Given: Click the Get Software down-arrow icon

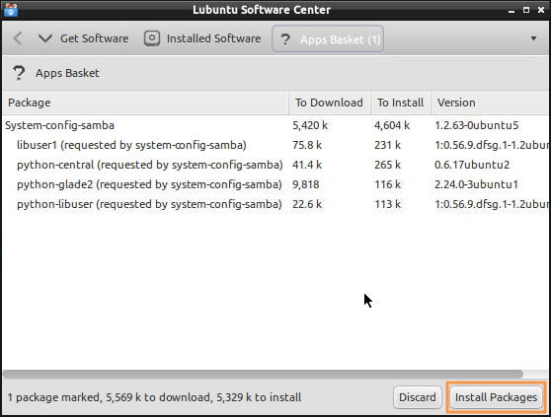Looking at the screenshot, I should coord(45,38).
